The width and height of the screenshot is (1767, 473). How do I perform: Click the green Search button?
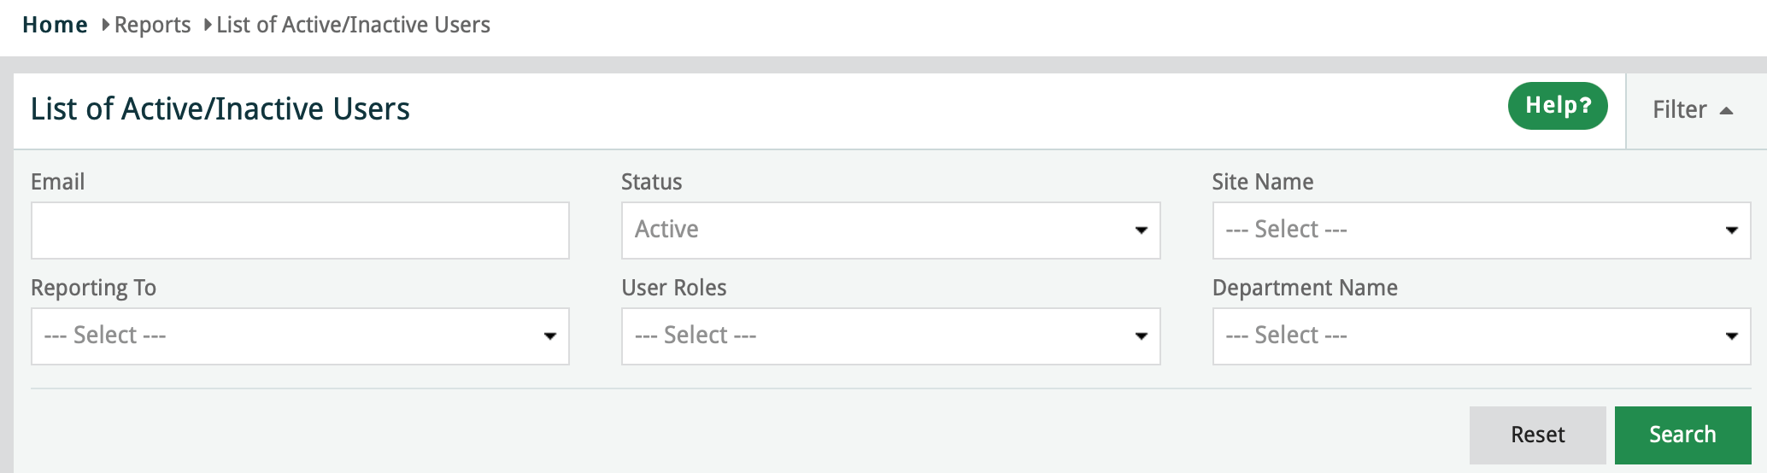(1682, 435)
